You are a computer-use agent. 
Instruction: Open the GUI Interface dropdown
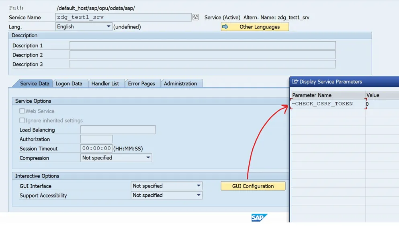pyautogui.click(x=167, y=186)
